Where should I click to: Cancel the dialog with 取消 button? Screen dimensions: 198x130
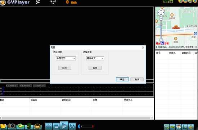tap(137, 79)
